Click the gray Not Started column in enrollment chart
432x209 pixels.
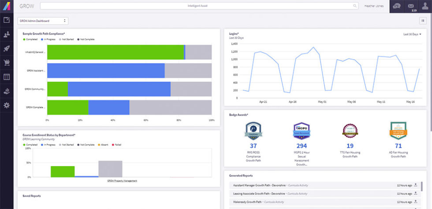point(110,169)
